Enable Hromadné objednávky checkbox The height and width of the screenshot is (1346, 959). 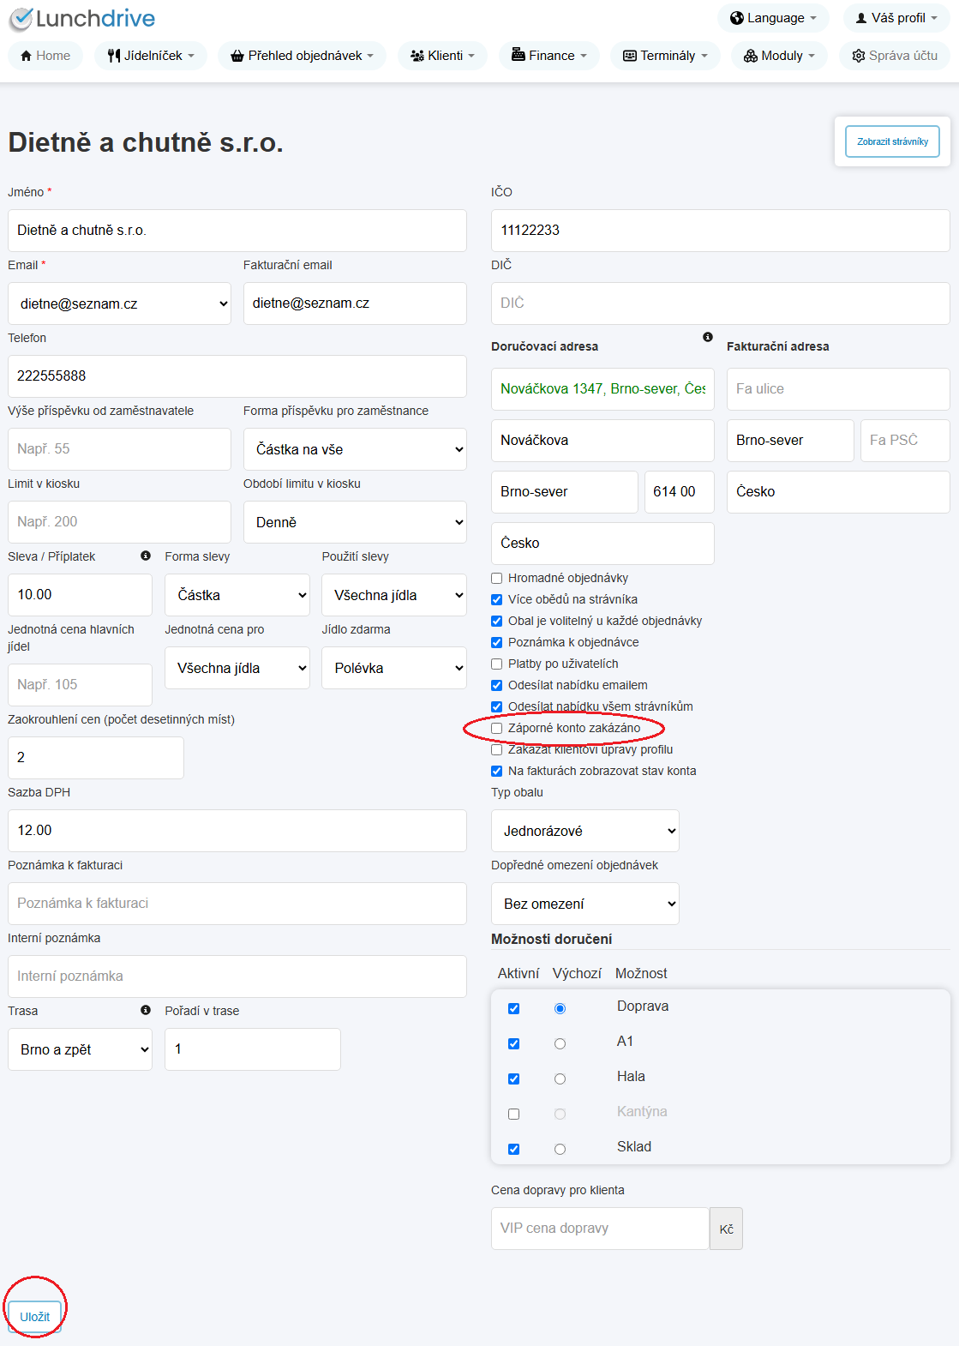[x=496, y=578]
